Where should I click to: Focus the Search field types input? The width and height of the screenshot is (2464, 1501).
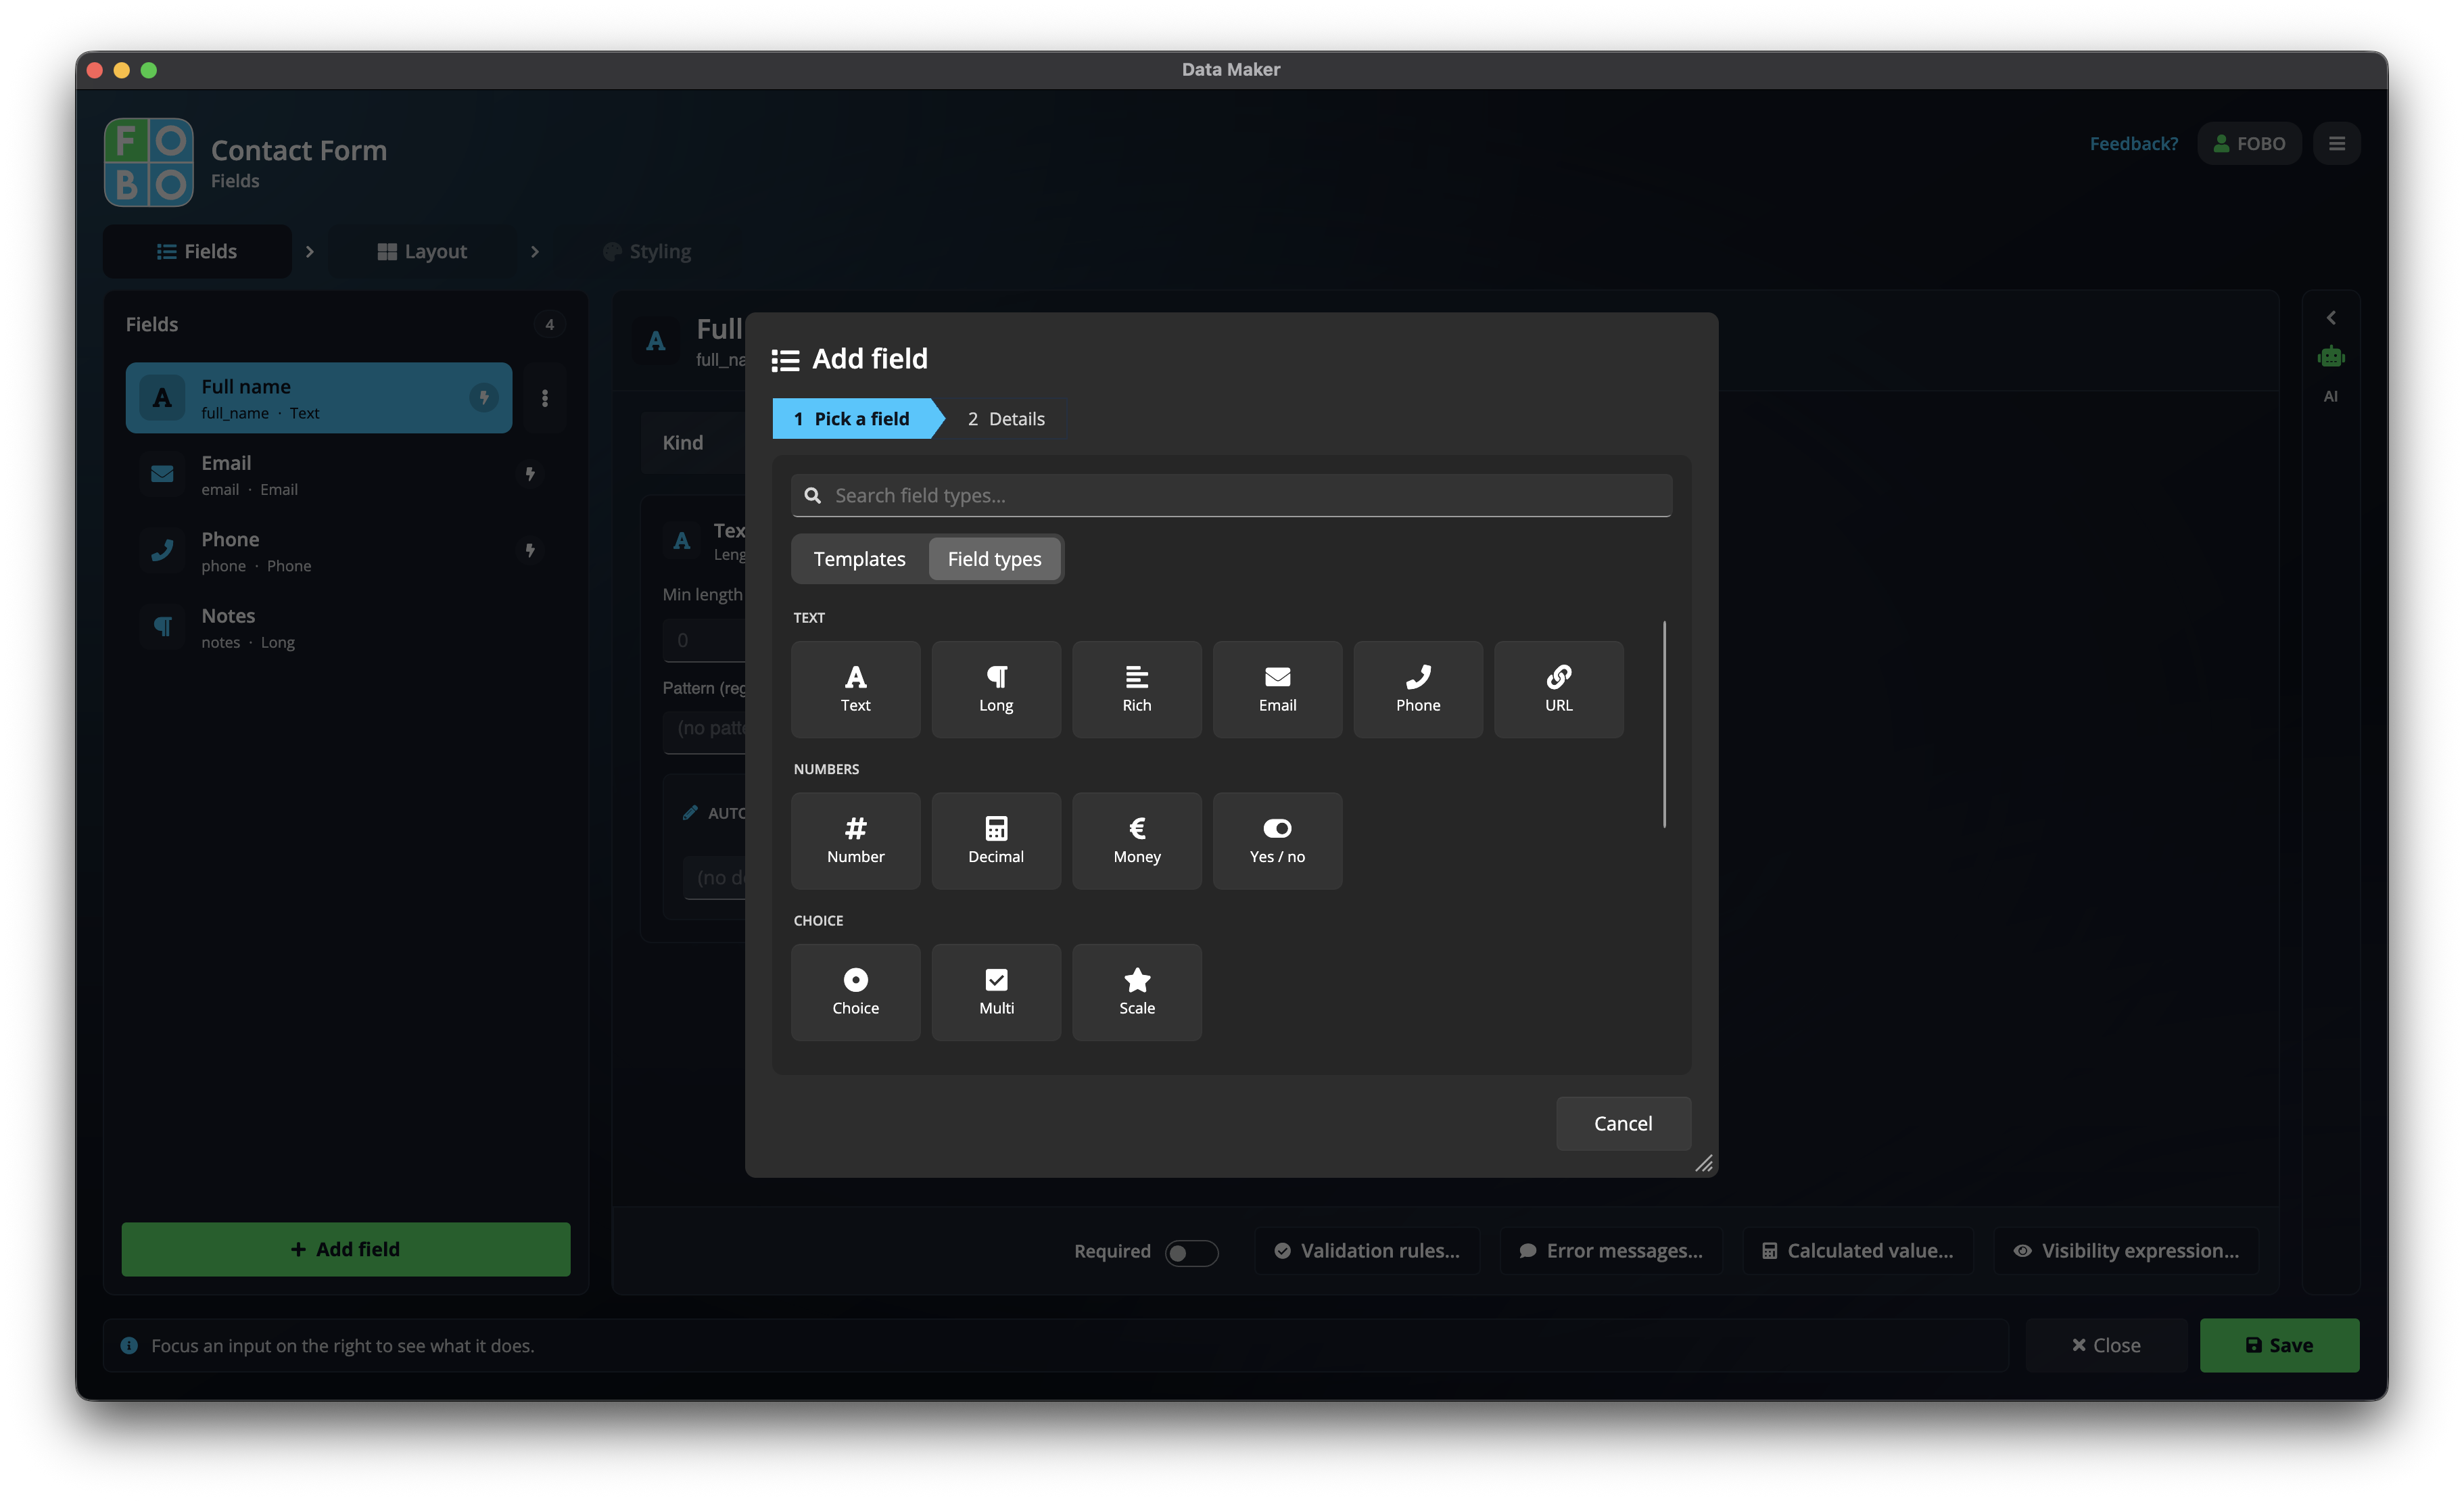tap(1231, 496)
